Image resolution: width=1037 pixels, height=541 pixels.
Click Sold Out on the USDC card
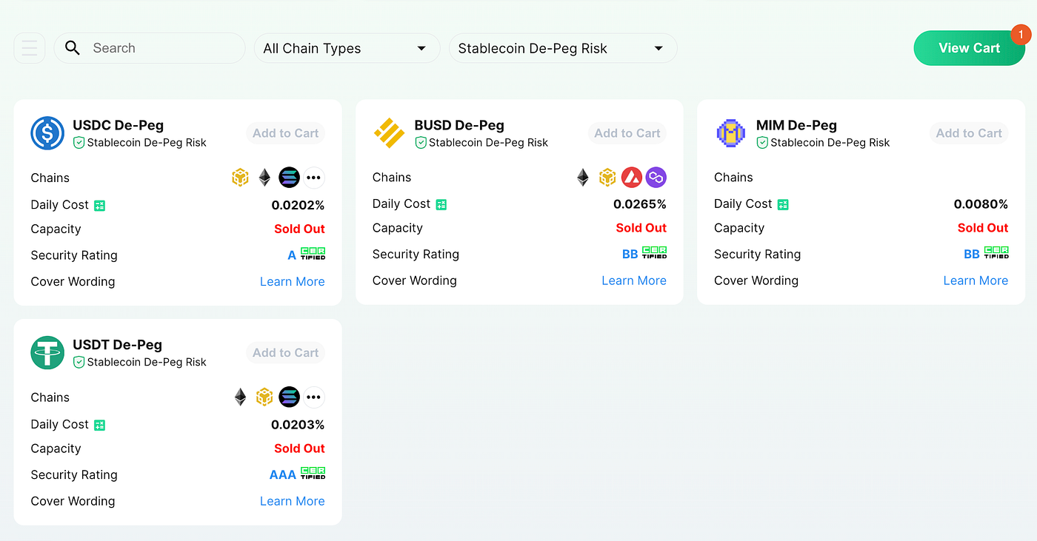[x=299, y=229]
